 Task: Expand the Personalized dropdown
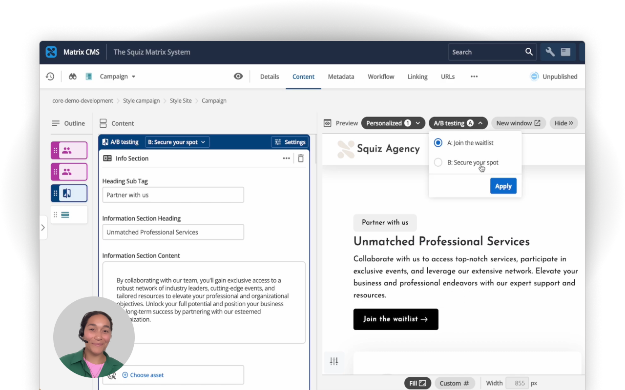click(393, 123)
